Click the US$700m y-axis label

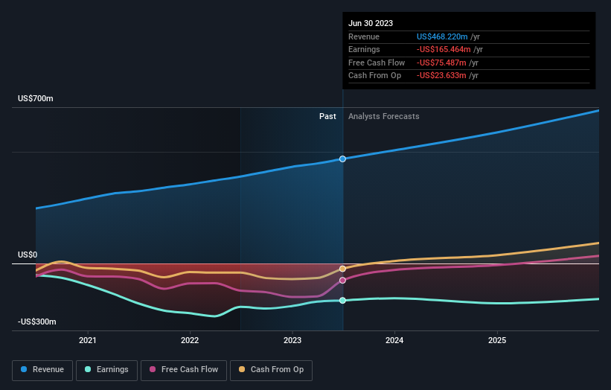pos(36,98)
